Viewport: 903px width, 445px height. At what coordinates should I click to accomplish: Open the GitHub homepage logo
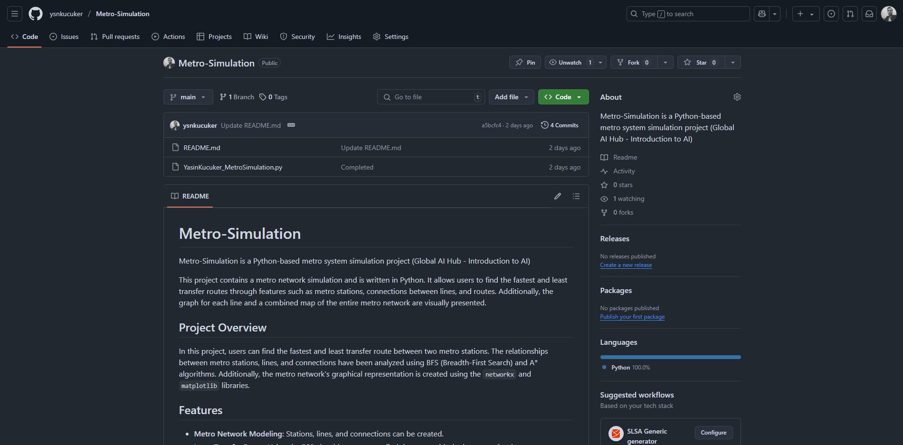[36, 14]
